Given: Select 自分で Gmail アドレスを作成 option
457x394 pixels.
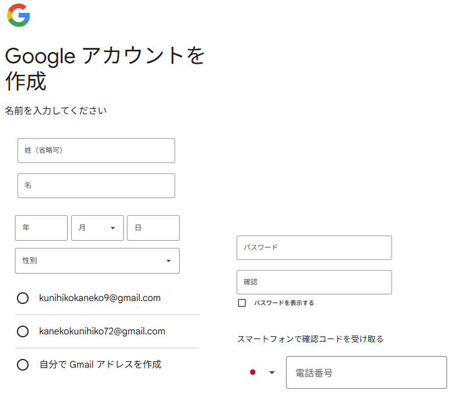Looking at the screenshot, I should 23,365.
